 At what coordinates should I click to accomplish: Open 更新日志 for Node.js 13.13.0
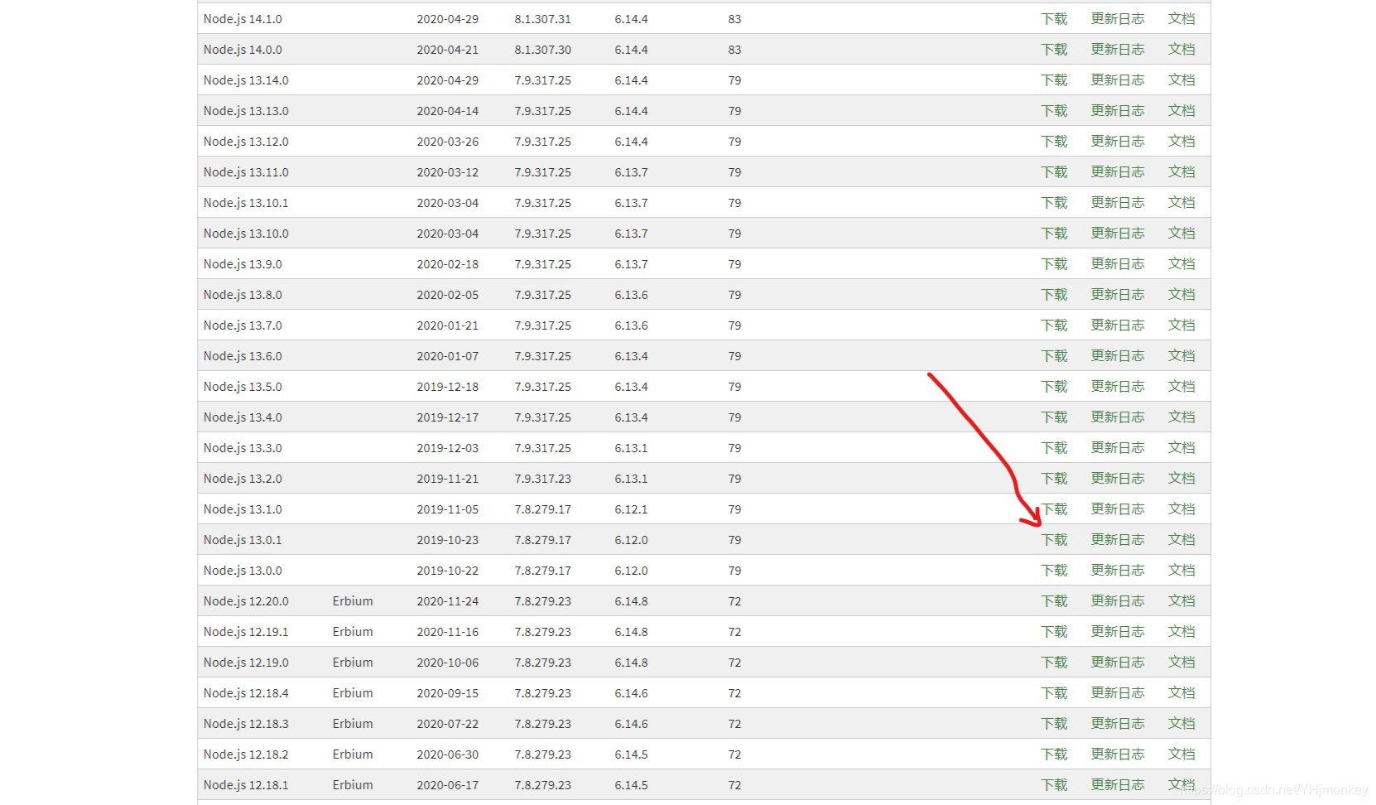1118,111
